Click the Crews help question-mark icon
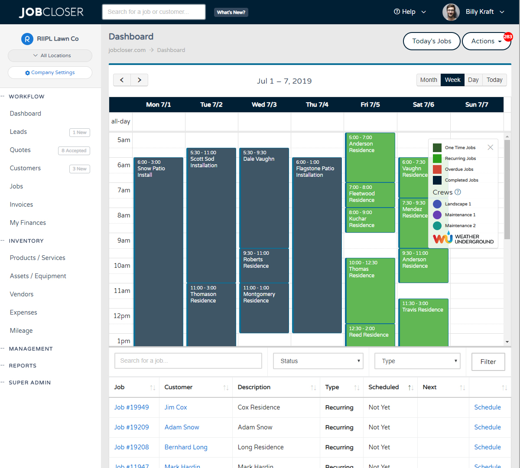Screen dimensions: 520x468 tap(457, 192)
